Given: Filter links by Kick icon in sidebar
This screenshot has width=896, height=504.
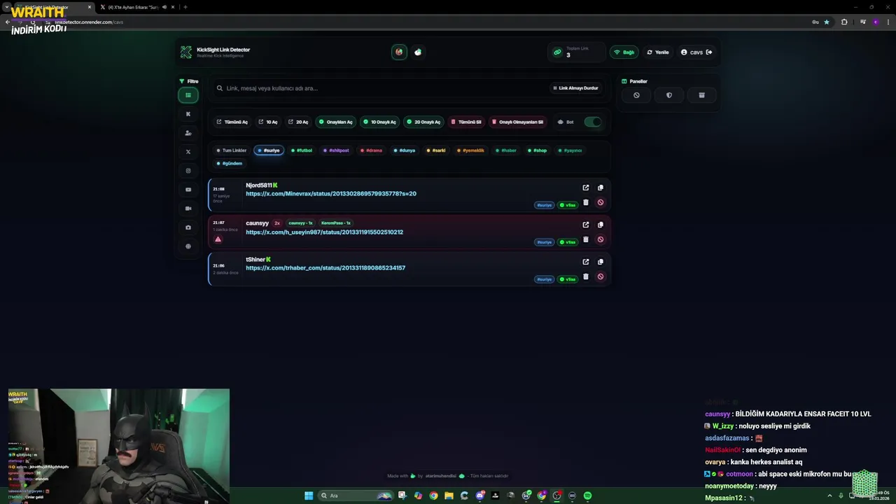Looking at the screenshot, I should (188, 114).
